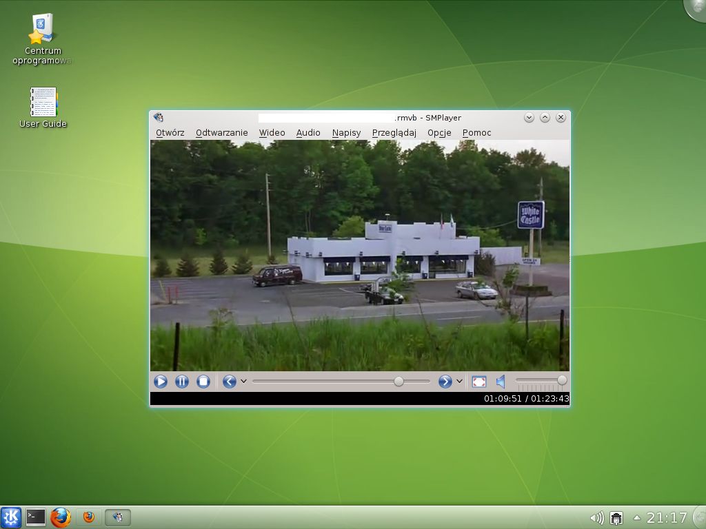Expand the rewind options dropdown arrow
Viewport: 706px width, 529px height.
243,381
